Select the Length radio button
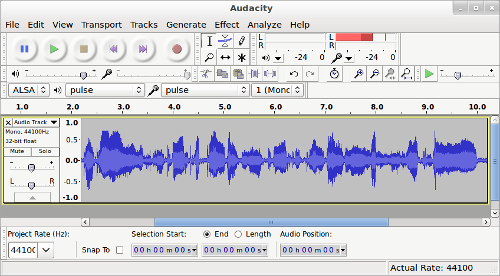 click(x=238, y=234)
